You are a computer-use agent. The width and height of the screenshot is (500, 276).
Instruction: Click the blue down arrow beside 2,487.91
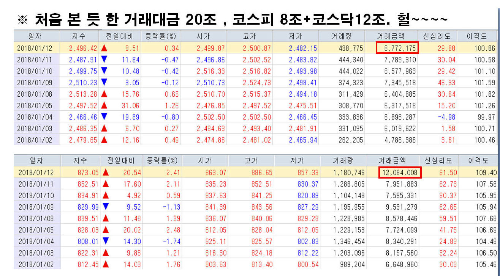(103, 60)
